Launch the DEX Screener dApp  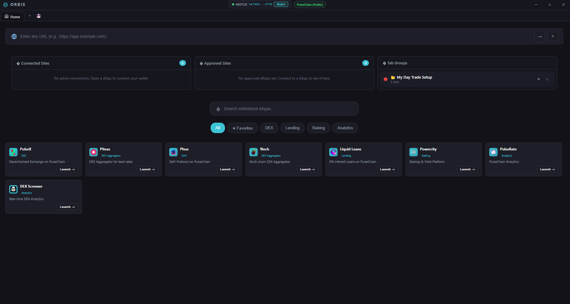tap(67, 207)
